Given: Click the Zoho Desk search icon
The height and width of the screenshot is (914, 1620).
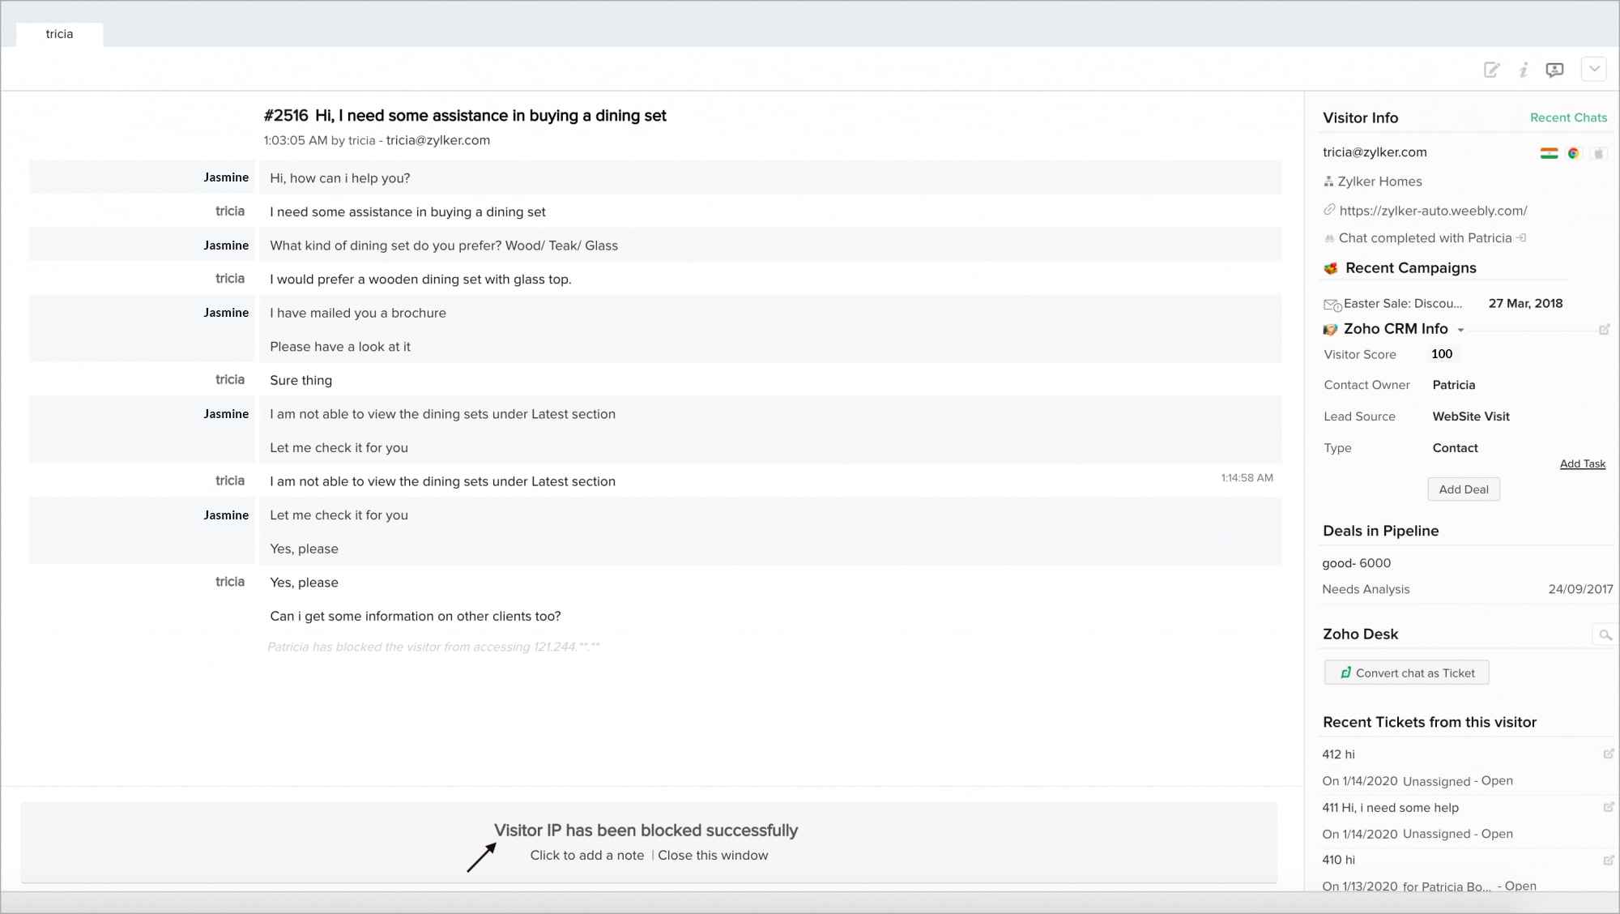Looking at the screenshot, I should point(1604,634).
